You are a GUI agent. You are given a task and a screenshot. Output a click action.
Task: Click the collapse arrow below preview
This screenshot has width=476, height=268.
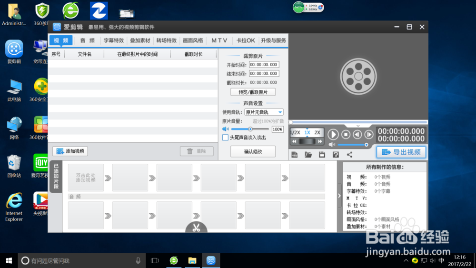358,126
